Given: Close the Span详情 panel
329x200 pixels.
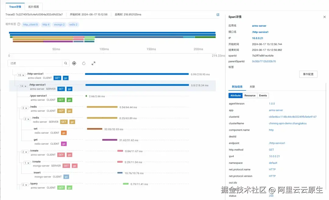Looking at the screenshot, I should pyautogui.click(x=324, y=17).
